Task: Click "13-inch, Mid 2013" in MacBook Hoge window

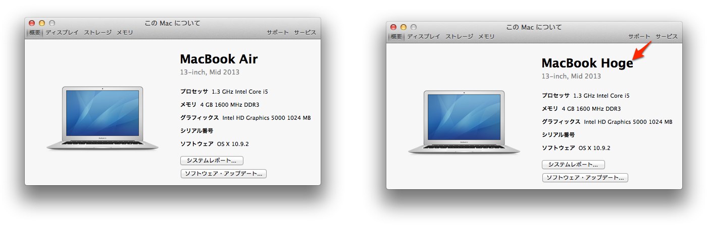Action: pos(571,76)
